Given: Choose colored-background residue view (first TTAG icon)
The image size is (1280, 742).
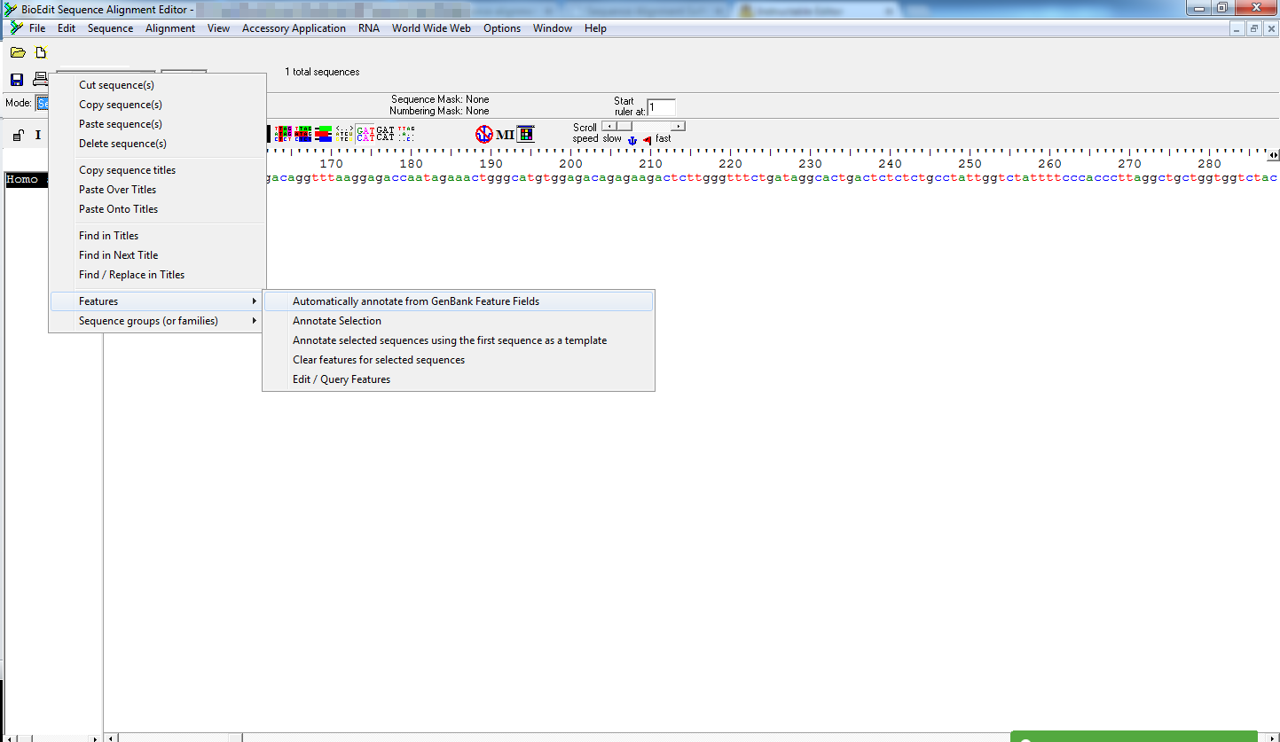Looking at the screenshot, I should coord(283,134).
